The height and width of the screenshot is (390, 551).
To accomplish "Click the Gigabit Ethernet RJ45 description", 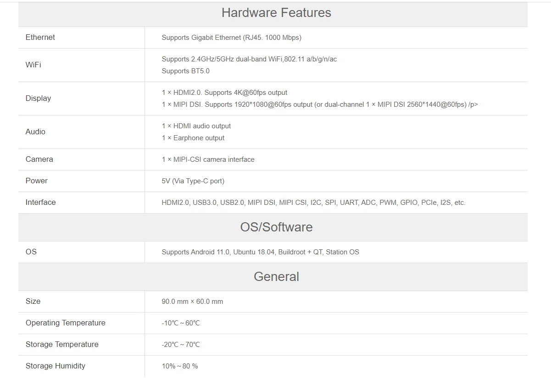I will click(231, 38).
